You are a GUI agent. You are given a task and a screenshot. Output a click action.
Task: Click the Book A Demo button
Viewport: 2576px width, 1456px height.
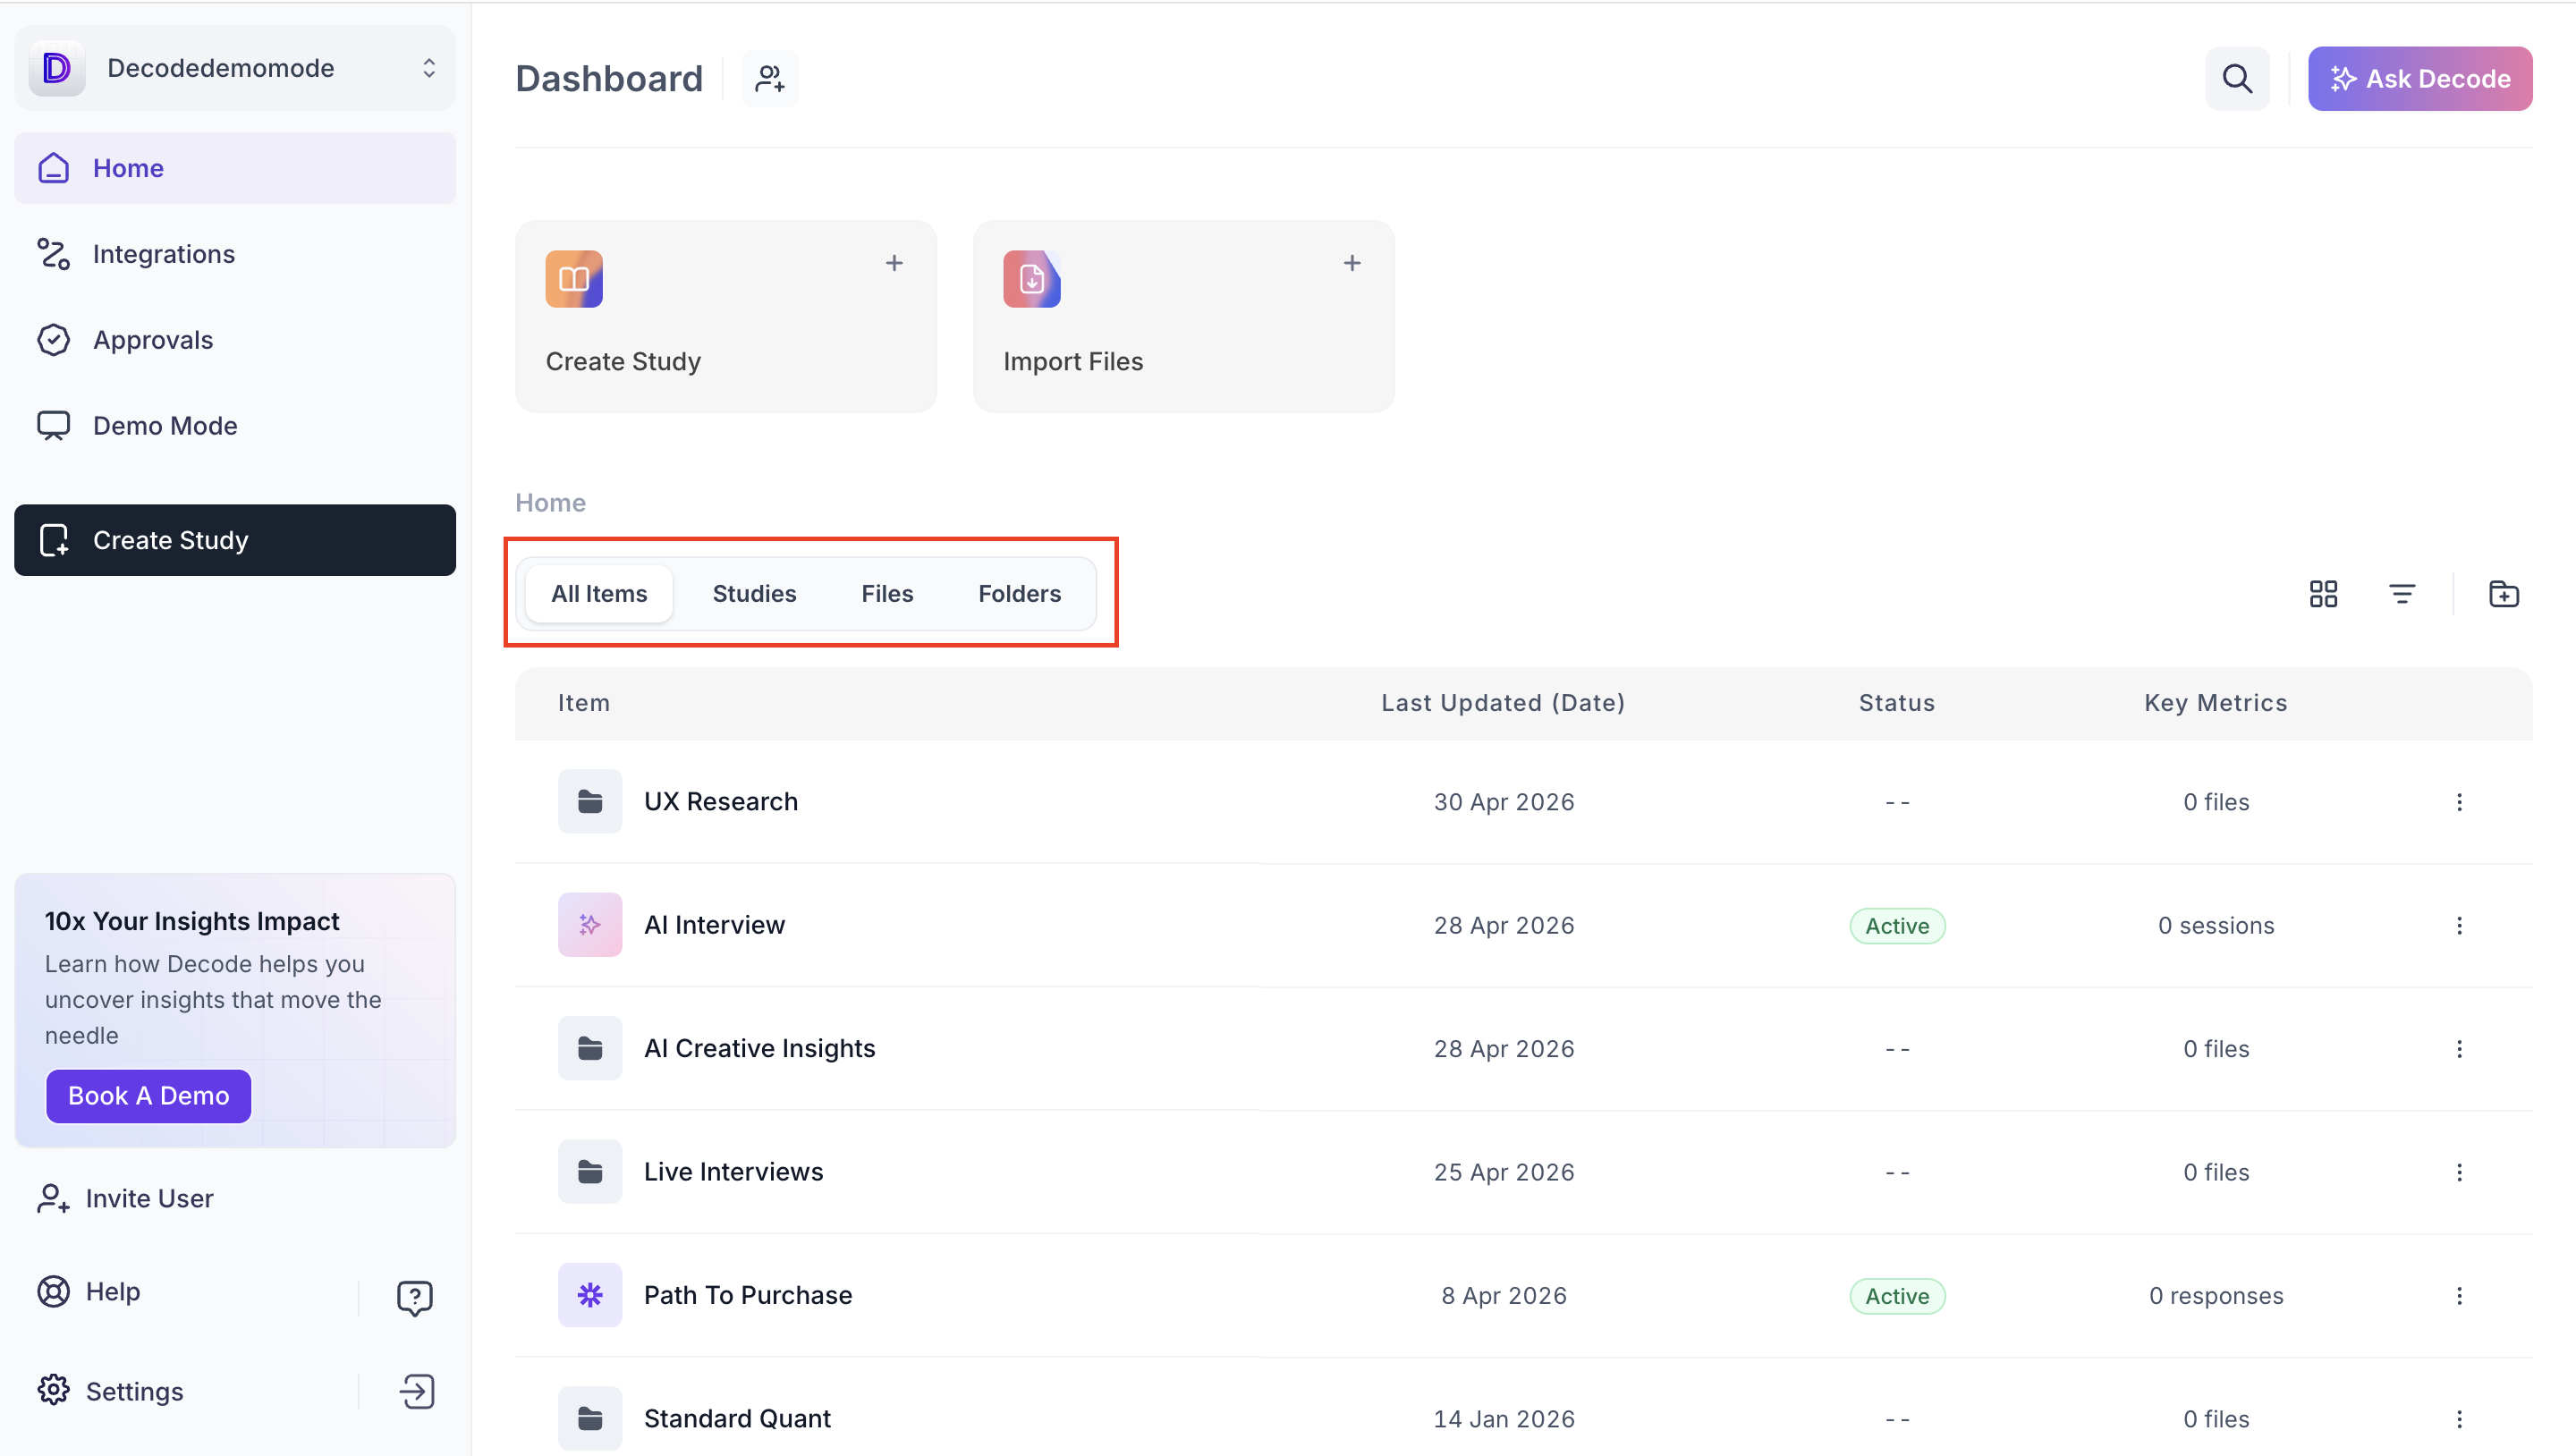point(148,1096)
